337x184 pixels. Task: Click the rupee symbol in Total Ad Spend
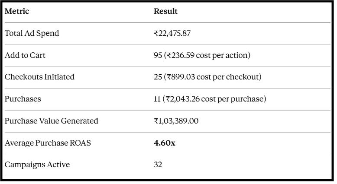tap(156, 33)
